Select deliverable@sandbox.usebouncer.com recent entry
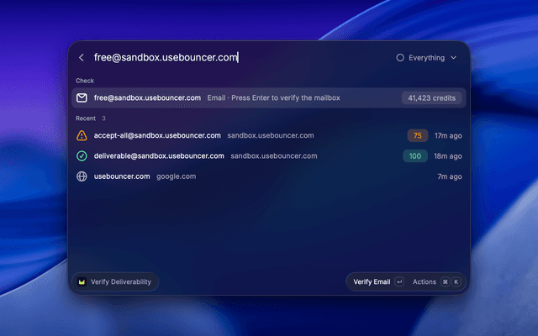The height and width of the screenshot is (336, 538). click(269, 156)
